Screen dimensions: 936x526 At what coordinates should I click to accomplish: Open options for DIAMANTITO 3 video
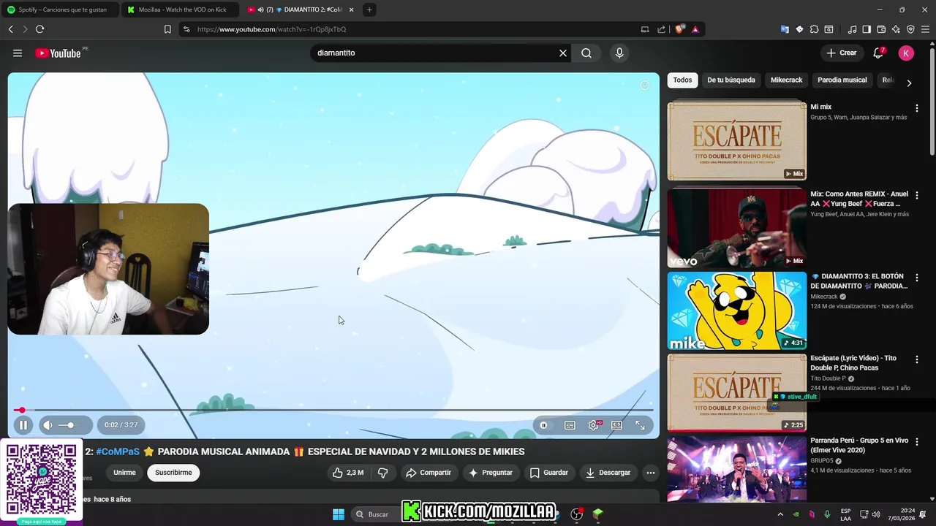(x=916, y=278)
